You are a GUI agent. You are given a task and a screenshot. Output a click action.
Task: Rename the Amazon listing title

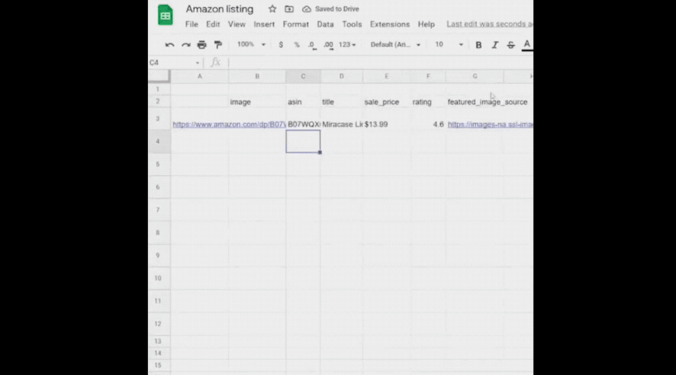(219, 9)
